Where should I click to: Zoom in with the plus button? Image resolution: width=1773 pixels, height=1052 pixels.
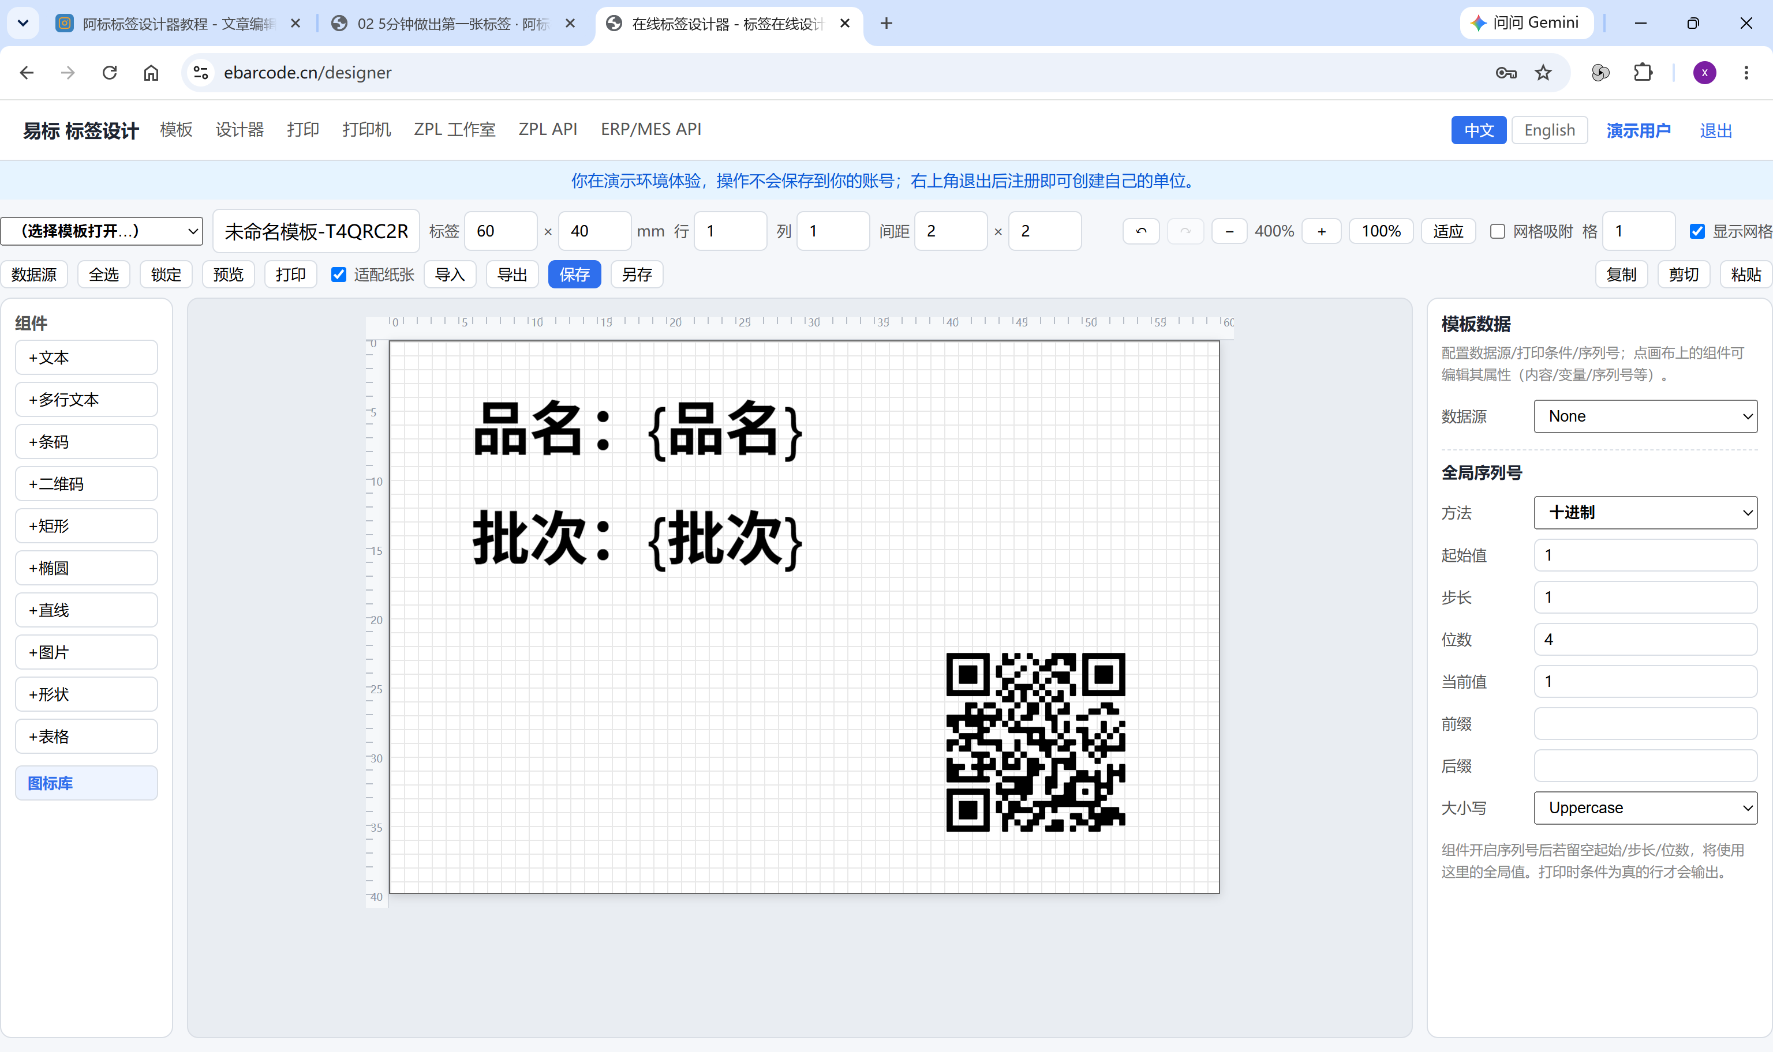(x=1322, y=231)
